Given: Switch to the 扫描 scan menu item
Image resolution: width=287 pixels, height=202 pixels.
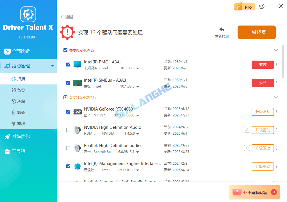Looking at the screenshot, I should (20, 79).
